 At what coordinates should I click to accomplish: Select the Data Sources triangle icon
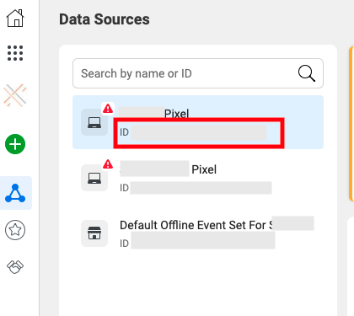(15, 193)
